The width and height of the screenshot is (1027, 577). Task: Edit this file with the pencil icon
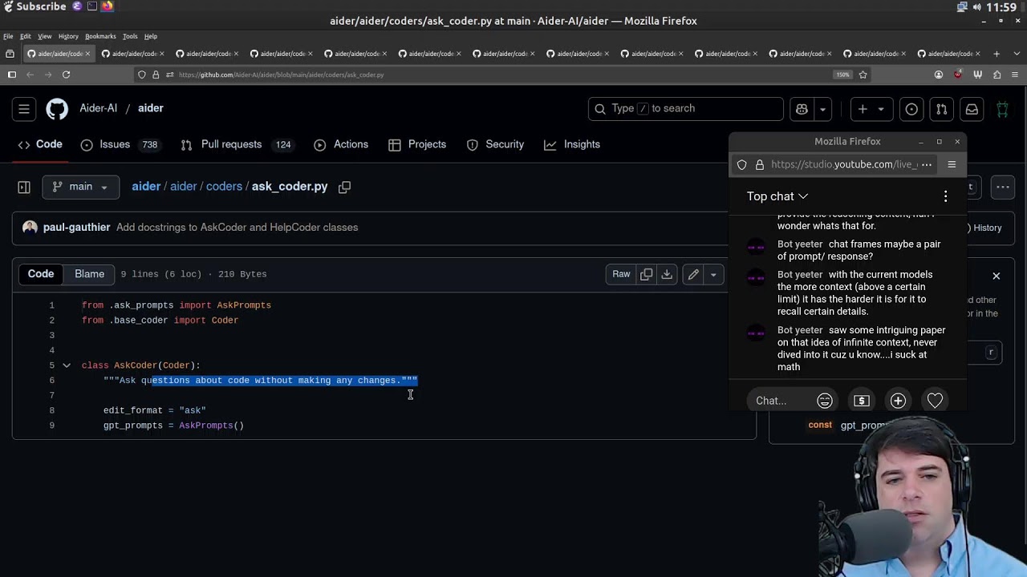[x=693, y=274]
